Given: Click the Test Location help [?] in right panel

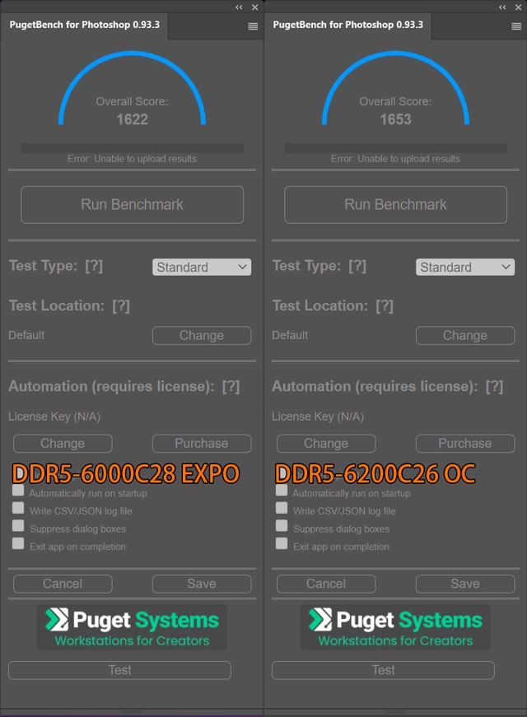Looking at the screenshot, I should [x=385, y=305].
